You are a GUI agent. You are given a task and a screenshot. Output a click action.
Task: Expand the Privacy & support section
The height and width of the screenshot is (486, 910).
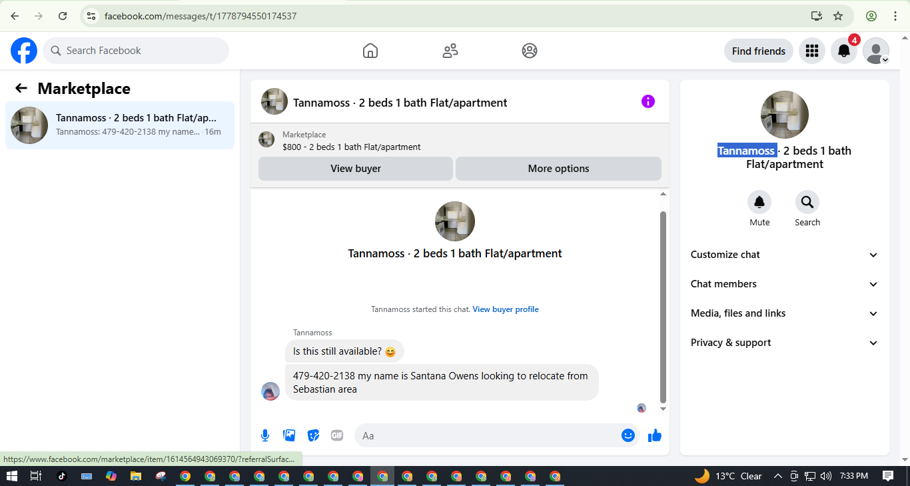(785, 343)
